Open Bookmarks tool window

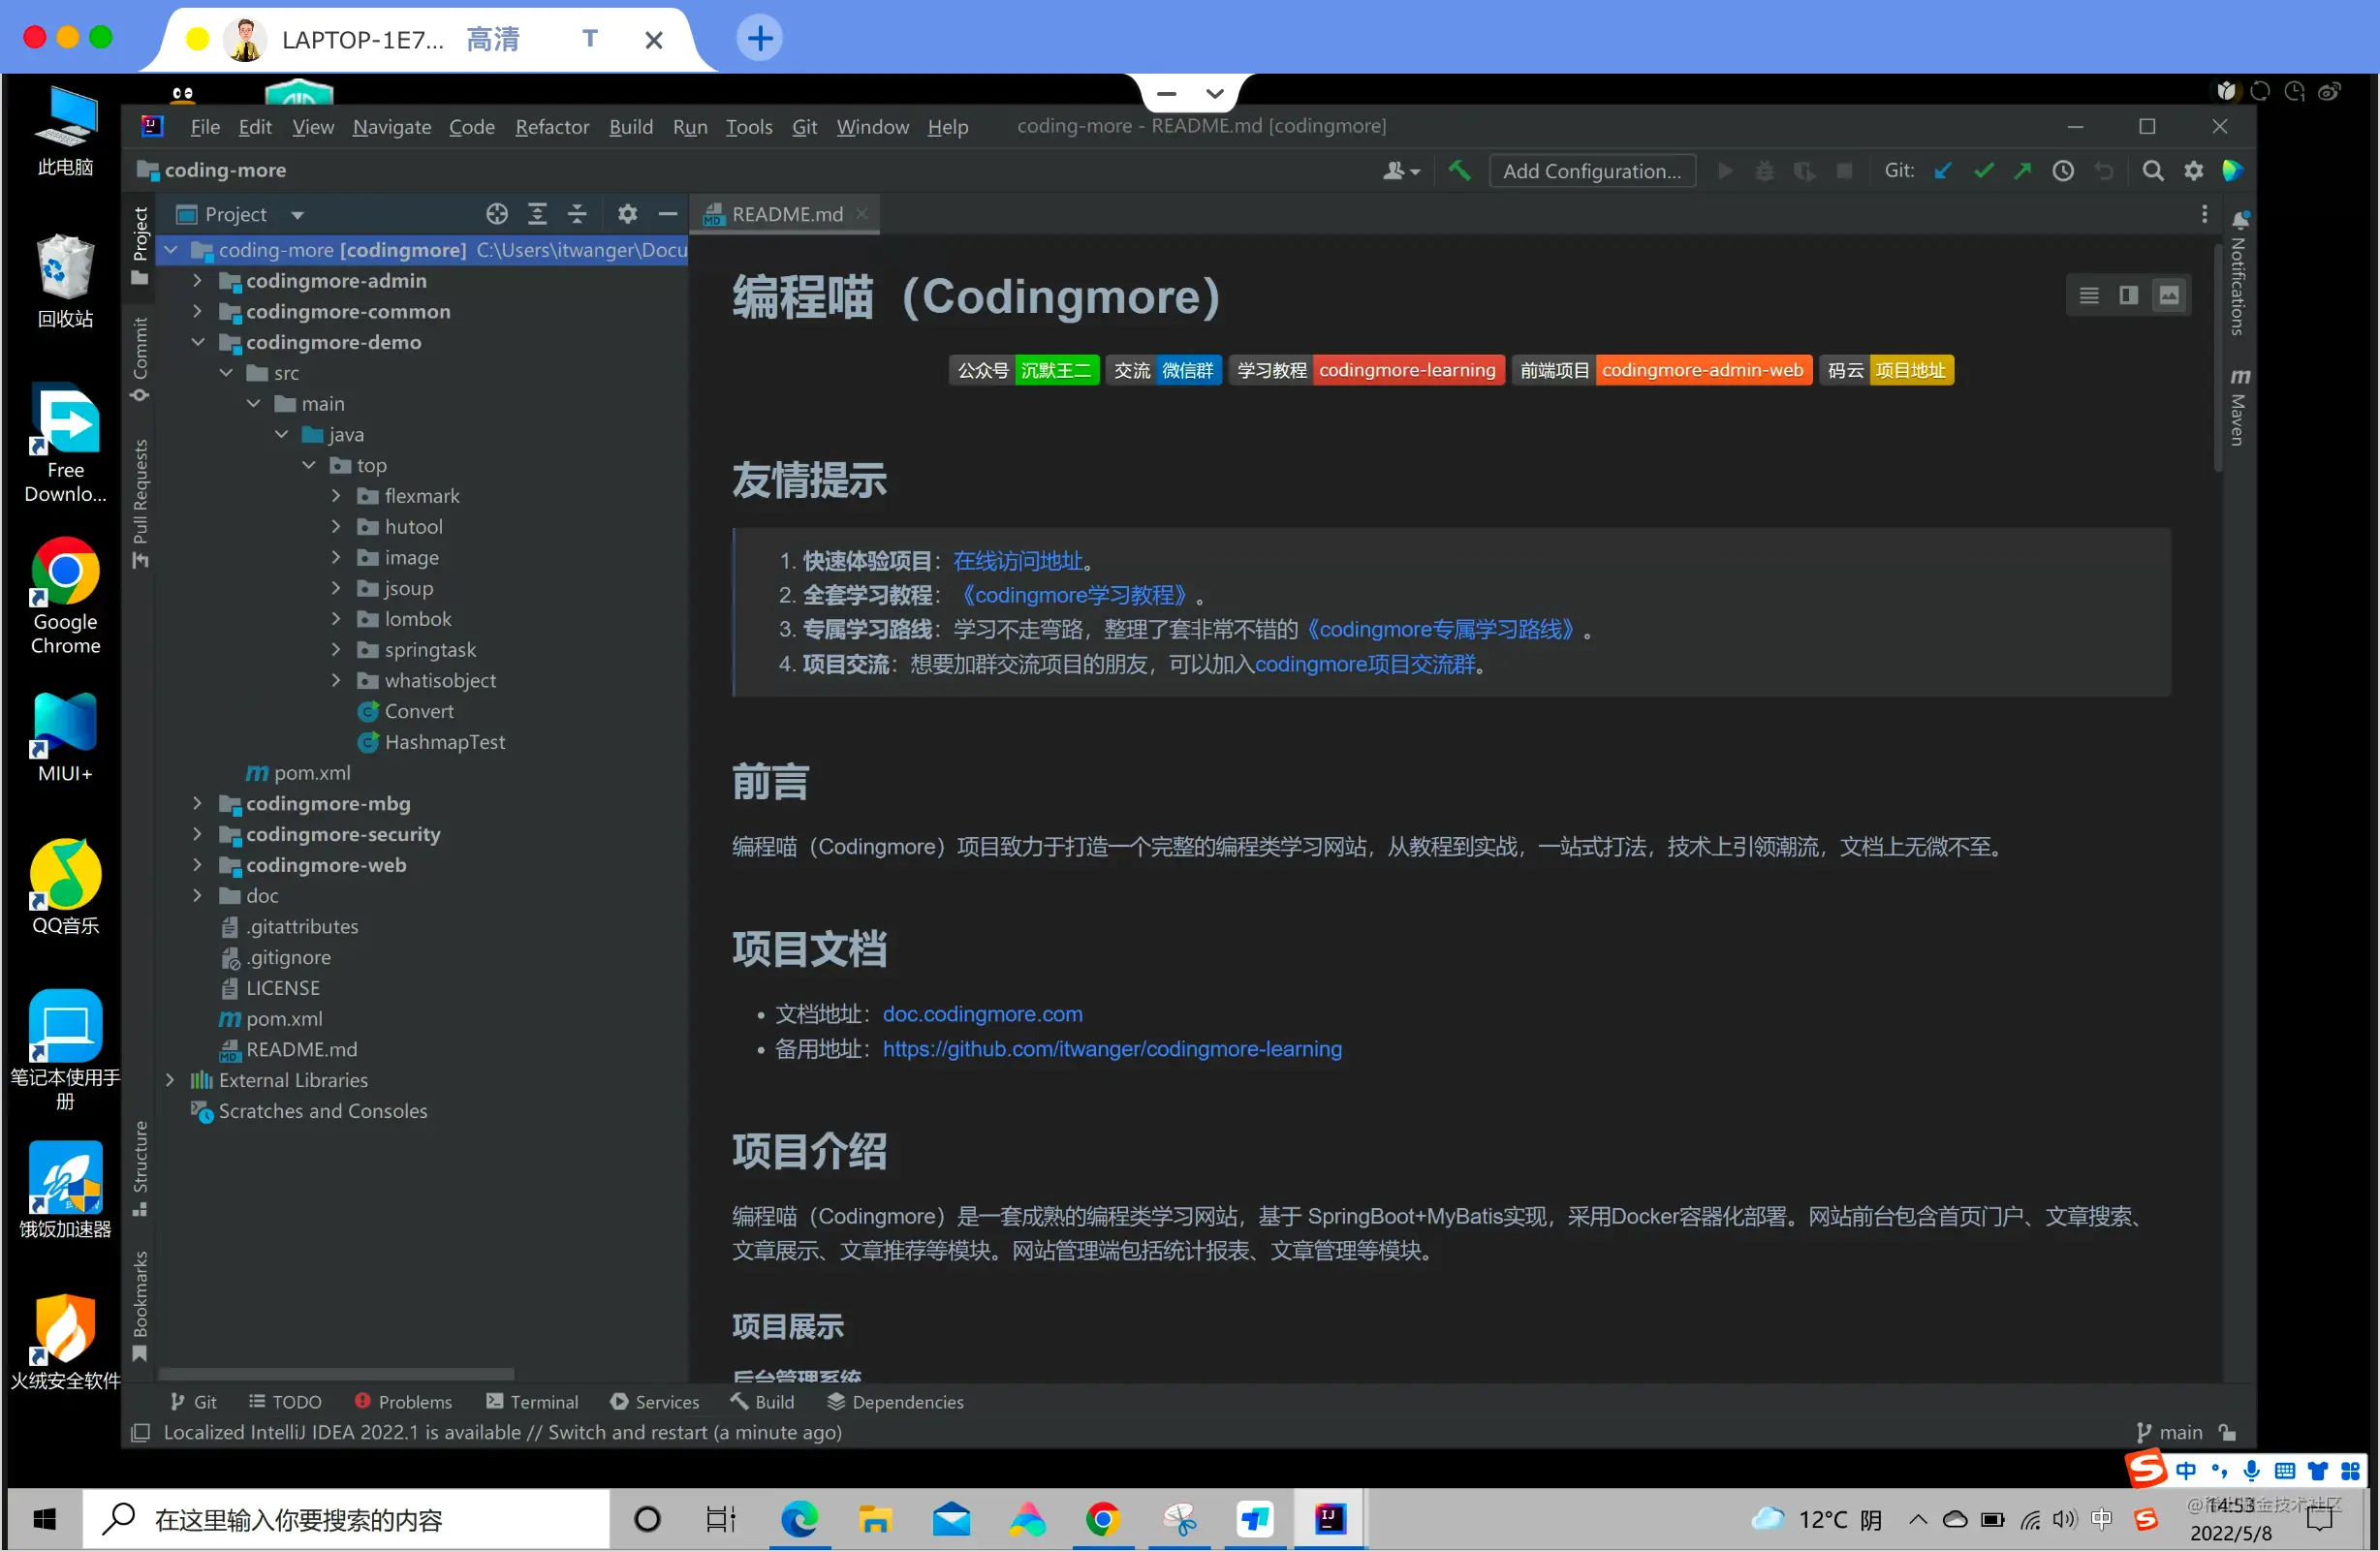click(x=140, y=1306)
